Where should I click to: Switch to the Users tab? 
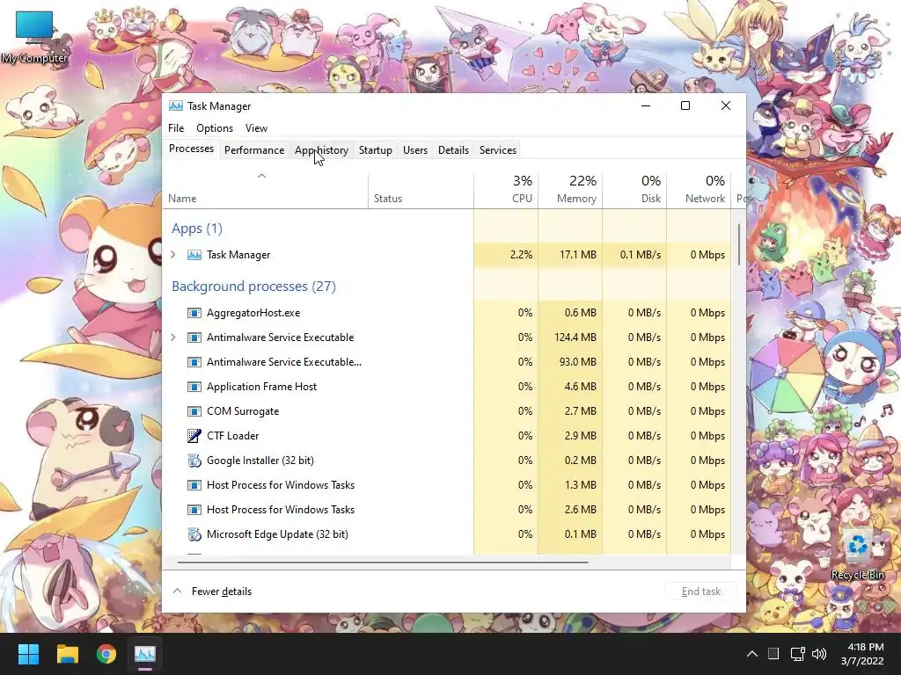pos(415,149)
